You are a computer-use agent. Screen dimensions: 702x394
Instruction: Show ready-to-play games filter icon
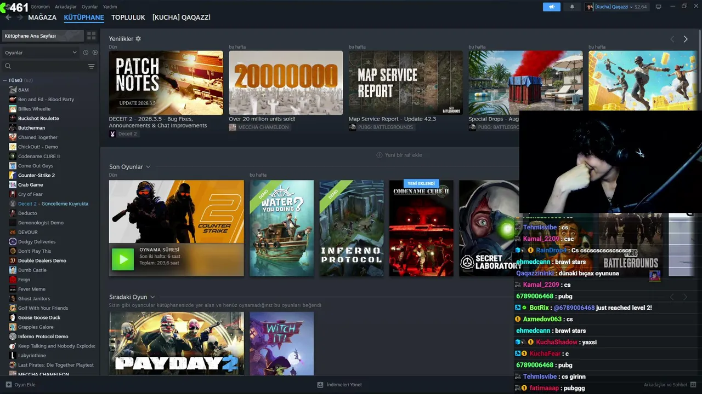pyautogui.click(x=95, y=53)
